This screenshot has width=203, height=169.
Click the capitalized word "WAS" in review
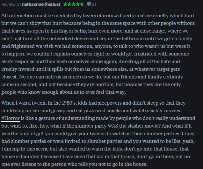coord(113,126)
